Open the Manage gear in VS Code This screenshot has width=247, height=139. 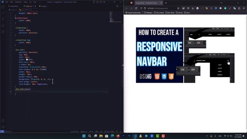(x=3, y=127)
